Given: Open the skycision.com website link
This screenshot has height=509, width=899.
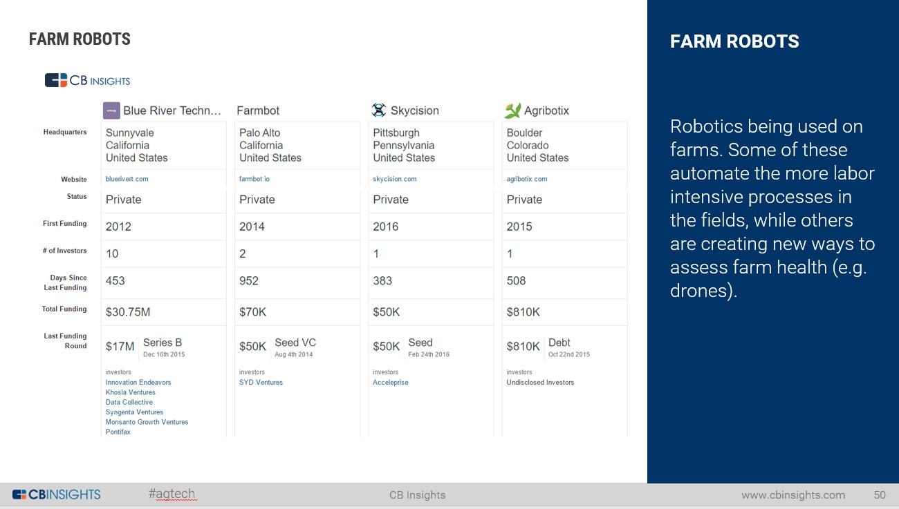Looking at the screenshot, I should coord(395,179).
